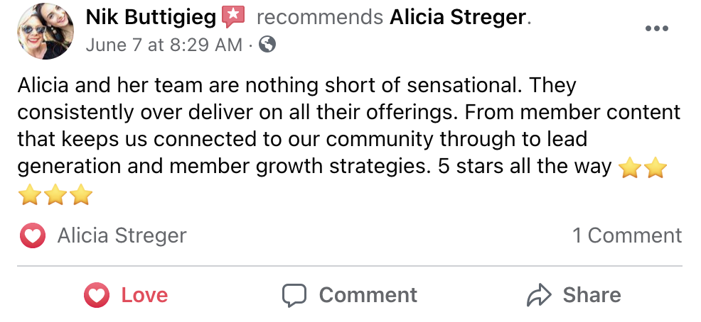Viewport: 701px width, 322px height.
Task: Click the Share button label
Action: (x=592, y=295)
